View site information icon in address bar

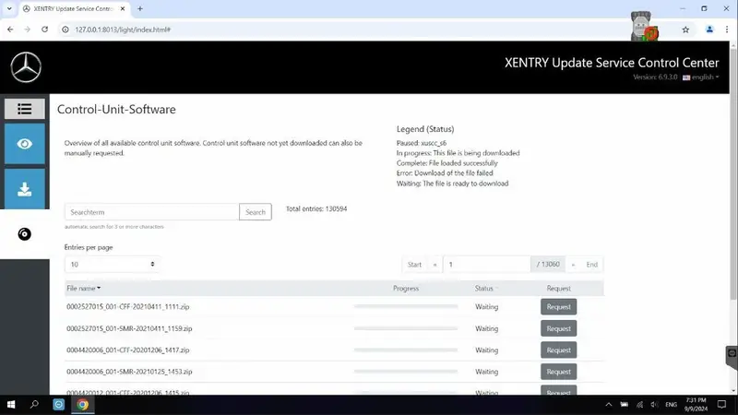point(65,30)
